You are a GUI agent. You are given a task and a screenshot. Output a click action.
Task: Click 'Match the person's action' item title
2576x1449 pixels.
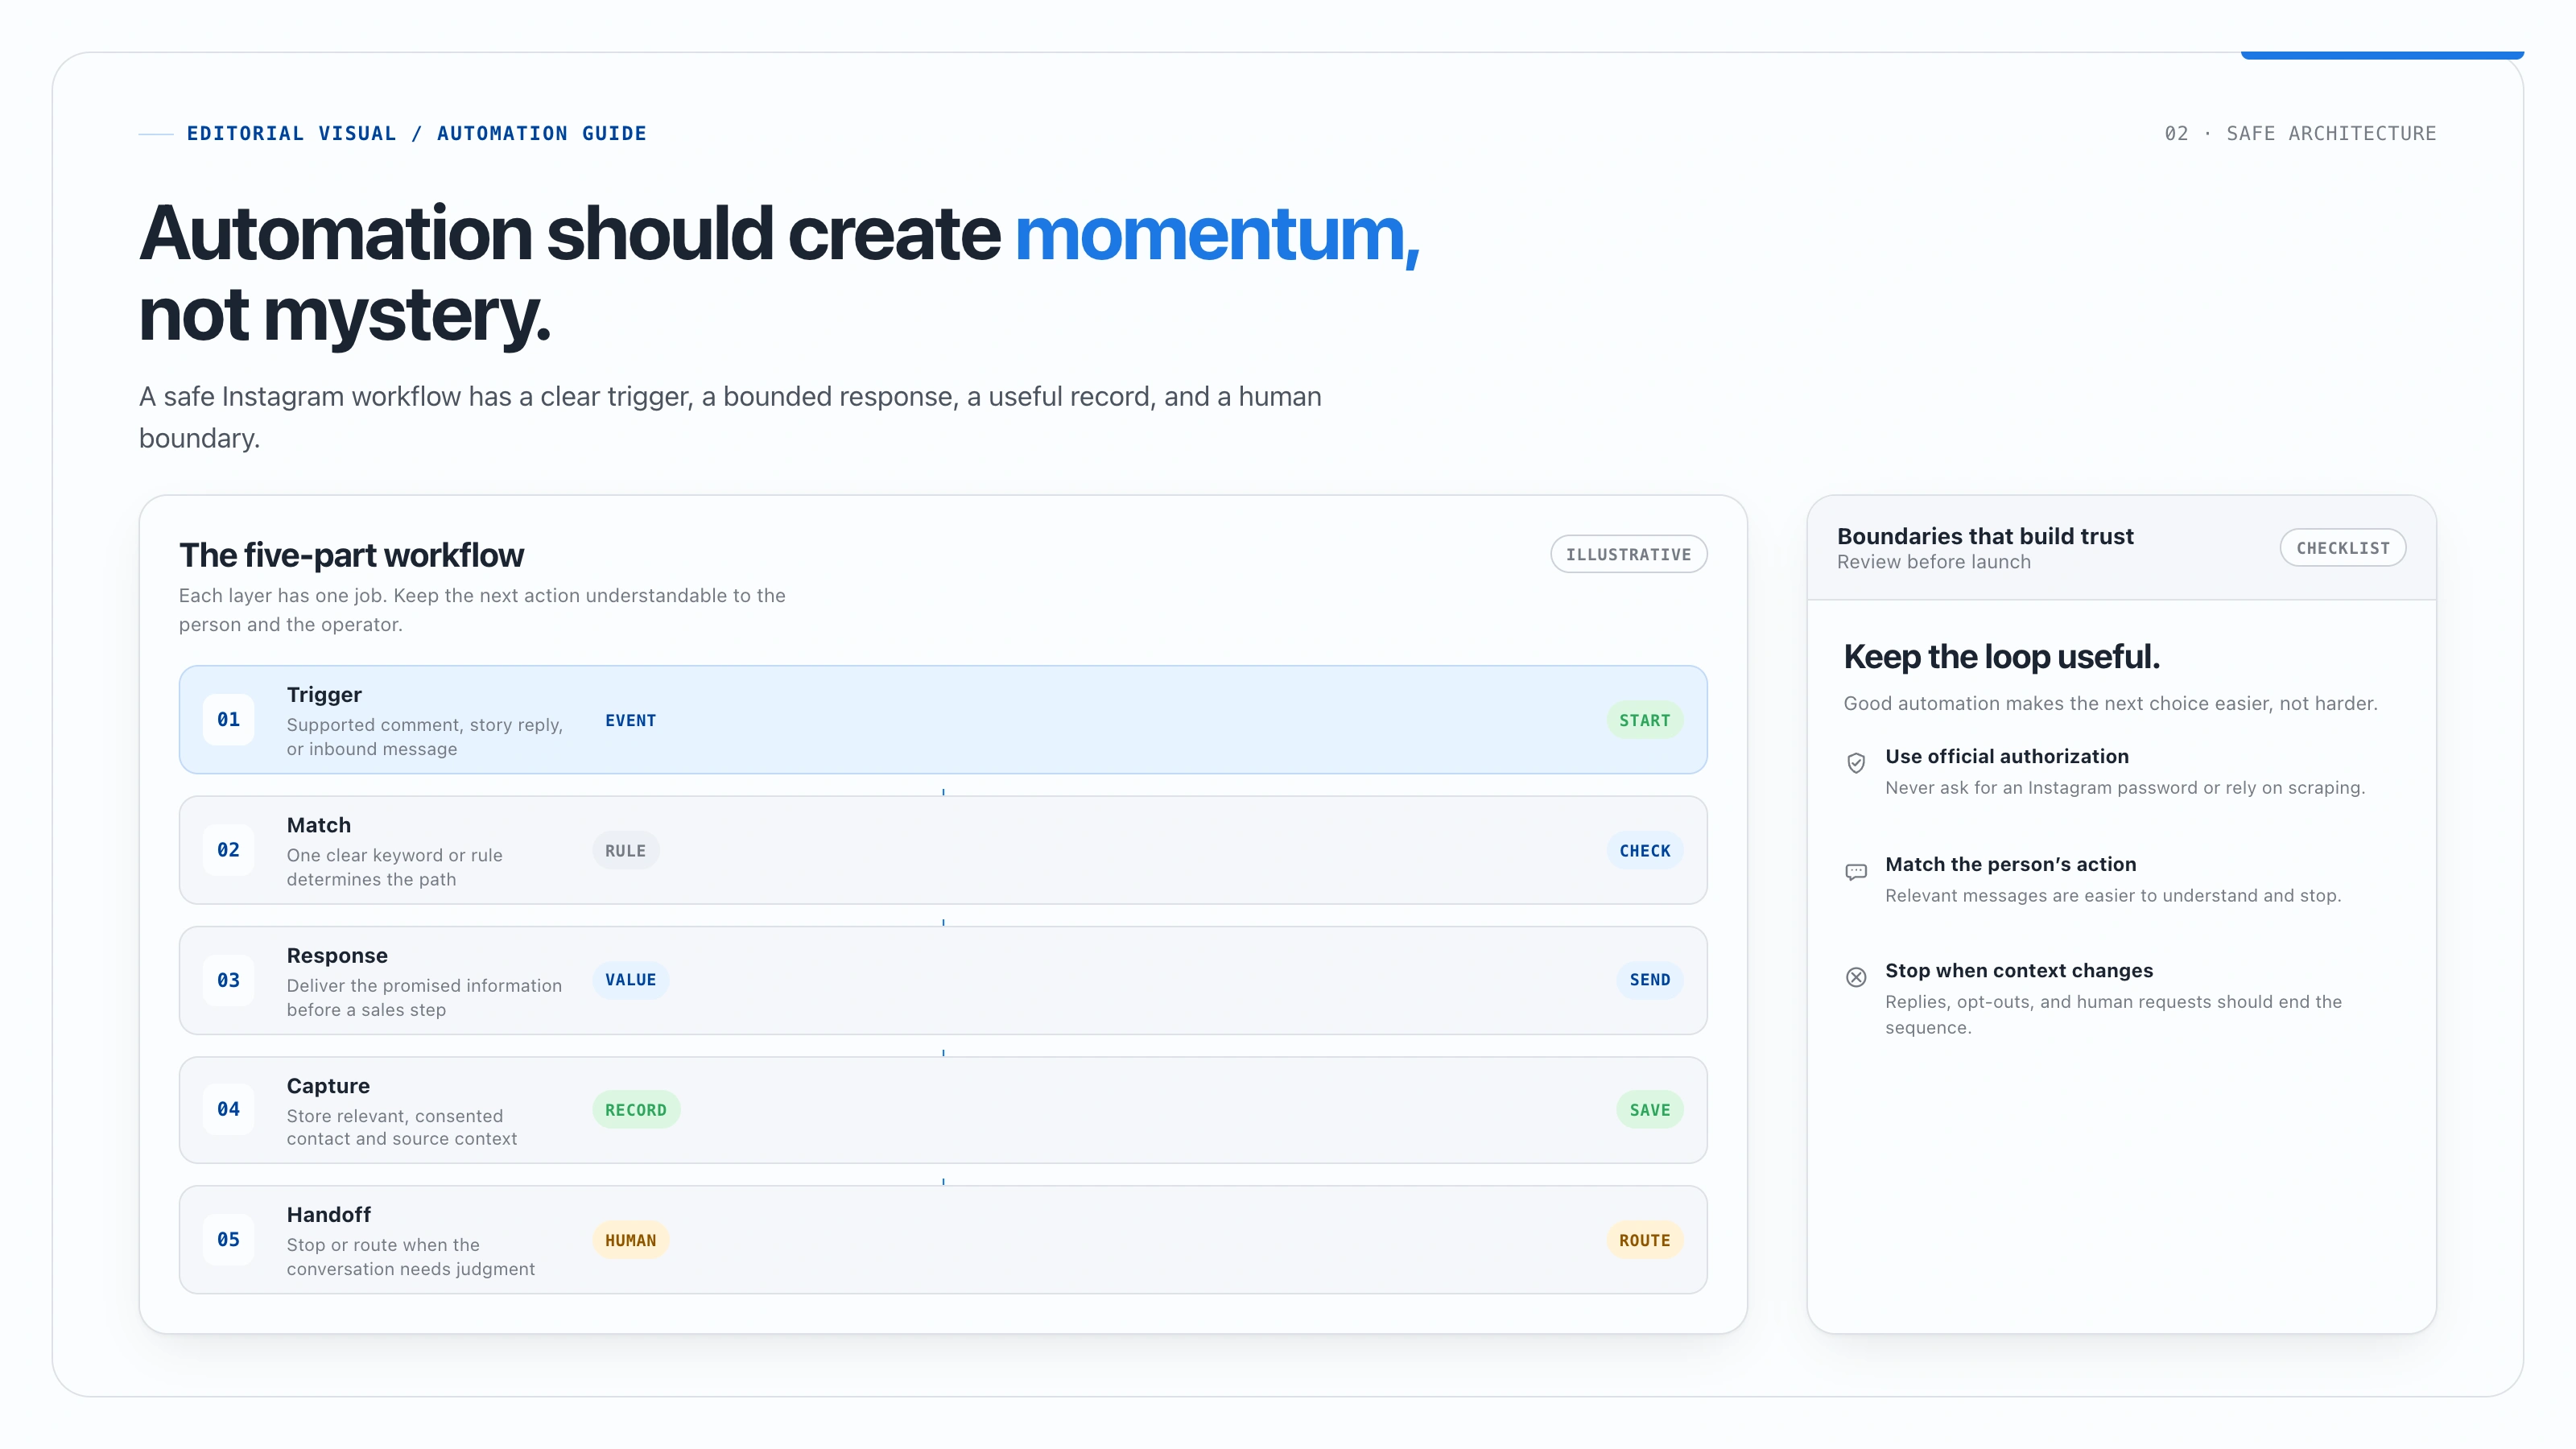[x=2010, y=865]
